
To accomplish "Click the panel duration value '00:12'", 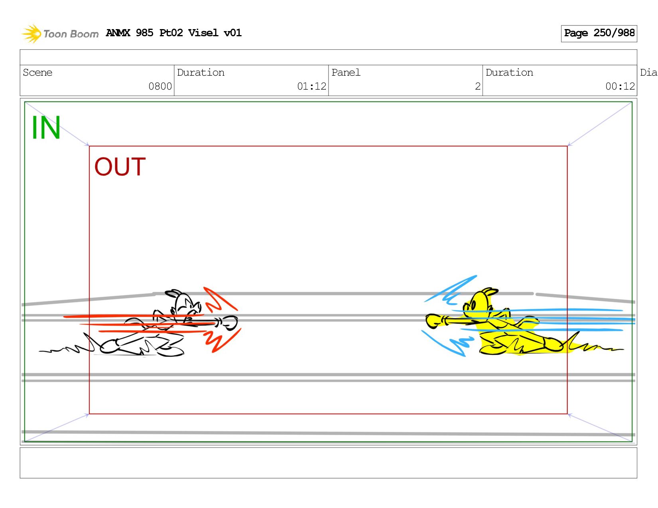I will pos(620,86).
